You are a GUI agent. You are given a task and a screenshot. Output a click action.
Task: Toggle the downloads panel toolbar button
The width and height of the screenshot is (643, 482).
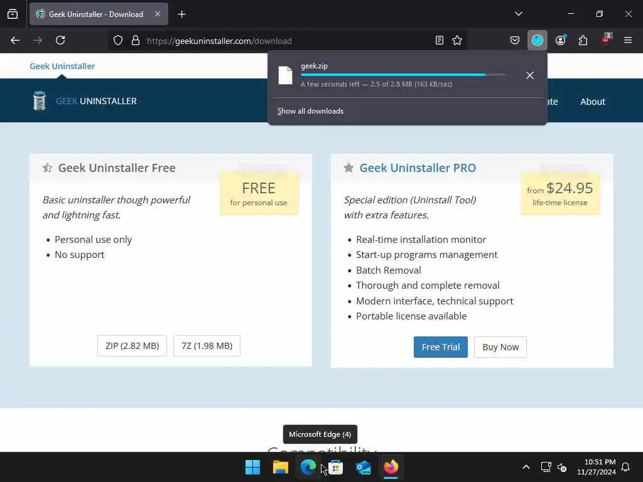tap(538, 40)
